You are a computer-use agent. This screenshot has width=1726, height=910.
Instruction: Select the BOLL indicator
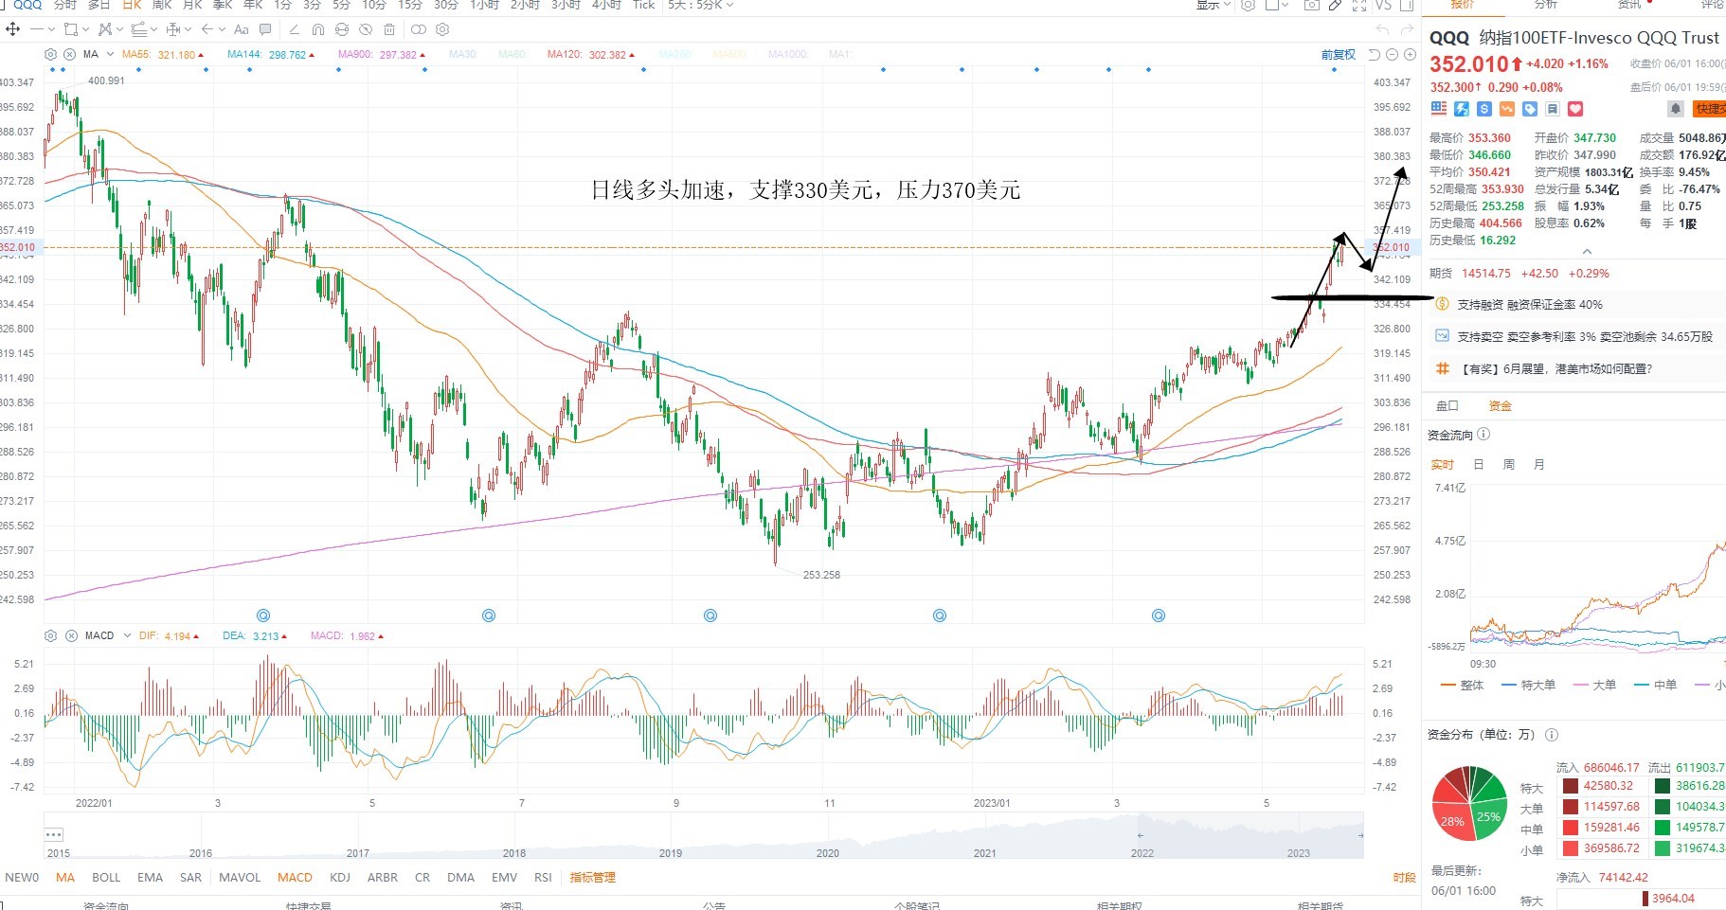click(x=106, y=878)
